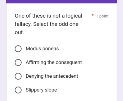123x101 pixels.
Task: Click the red required asterisk icon
Action: (x=92, y=15)
